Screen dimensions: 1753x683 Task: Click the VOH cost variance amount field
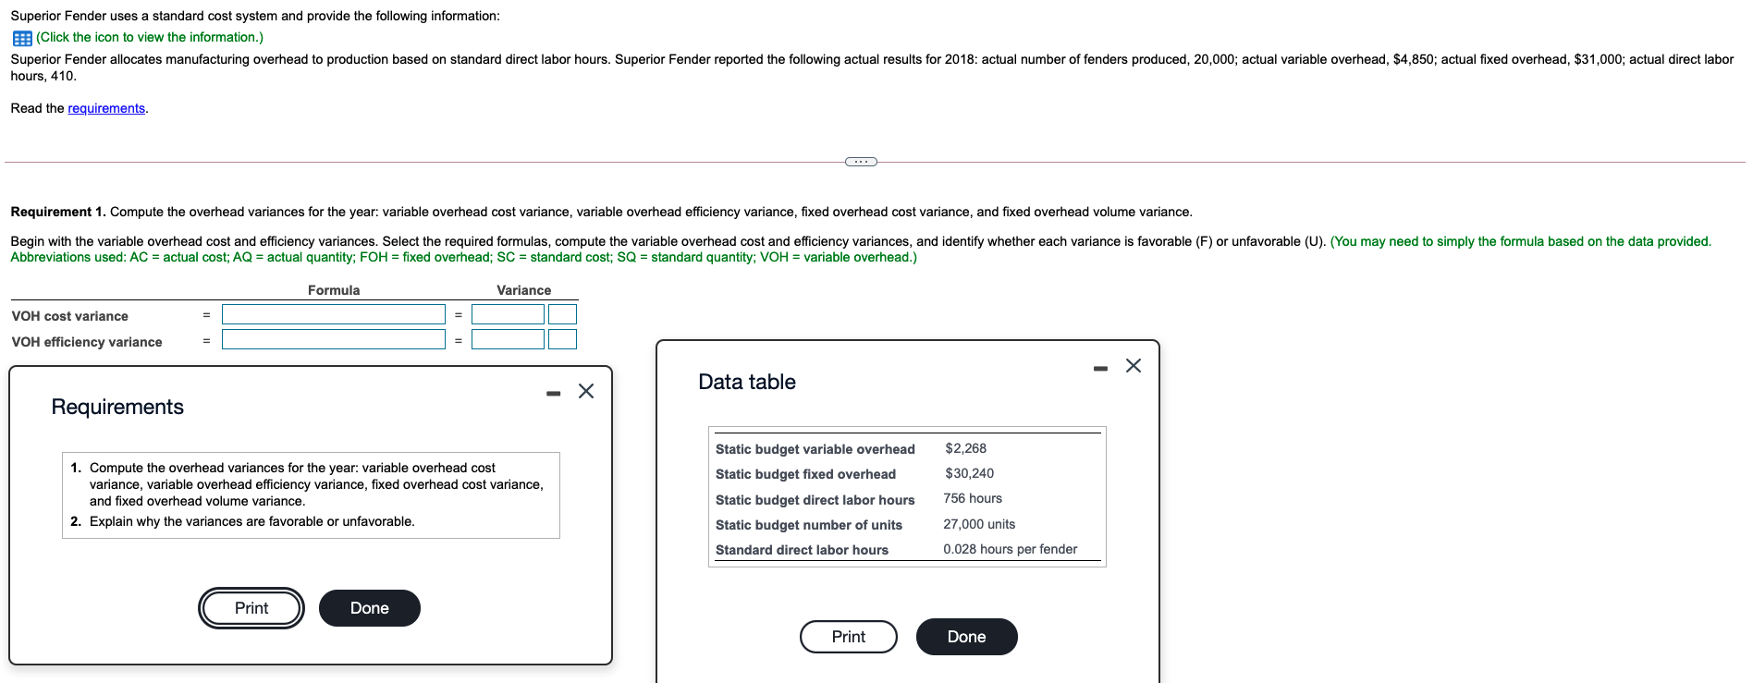coord(508,315)
